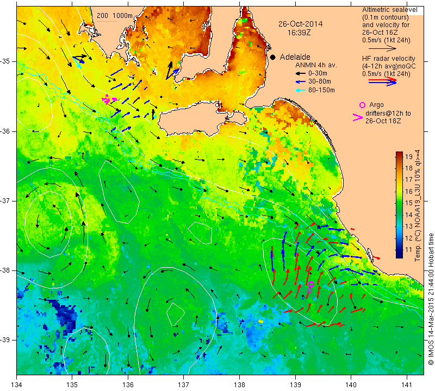Click longitude axis label 141
Viewport: 435px width, 391px height.
[x=407, y=384]
